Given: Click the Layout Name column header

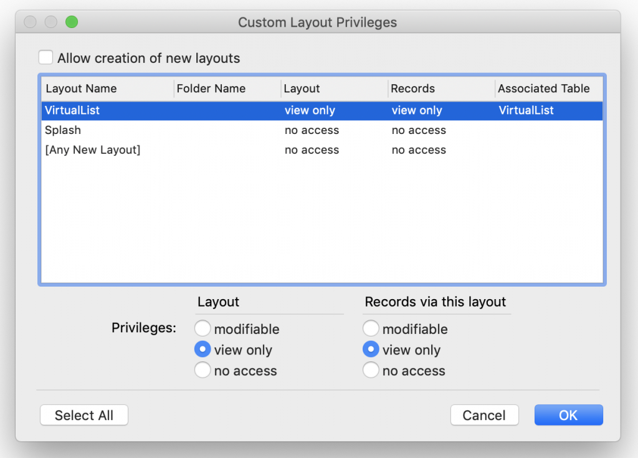Looking at the screenshot, I should click(x=81, y=88).
